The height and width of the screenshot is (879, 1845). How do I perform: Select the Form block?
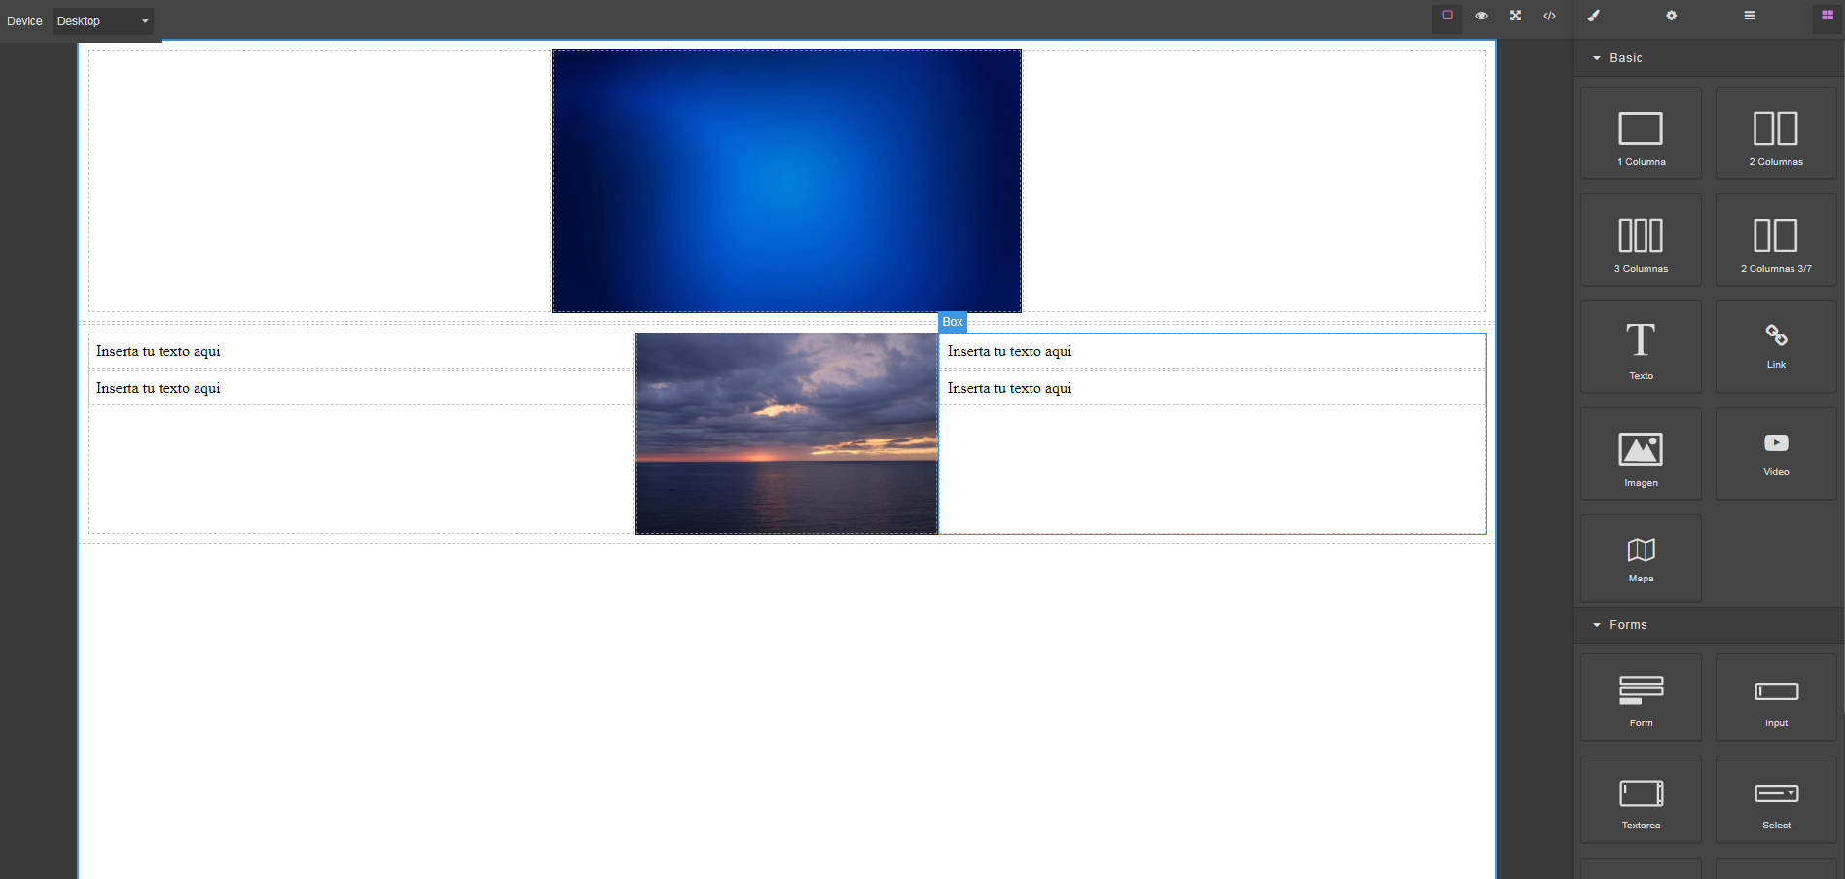[1641, 698]
